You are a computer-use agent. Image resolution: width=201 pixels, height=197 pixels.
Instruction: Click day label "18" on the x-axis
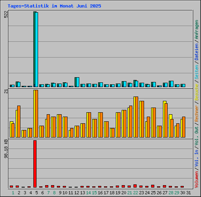pos(112,193)
